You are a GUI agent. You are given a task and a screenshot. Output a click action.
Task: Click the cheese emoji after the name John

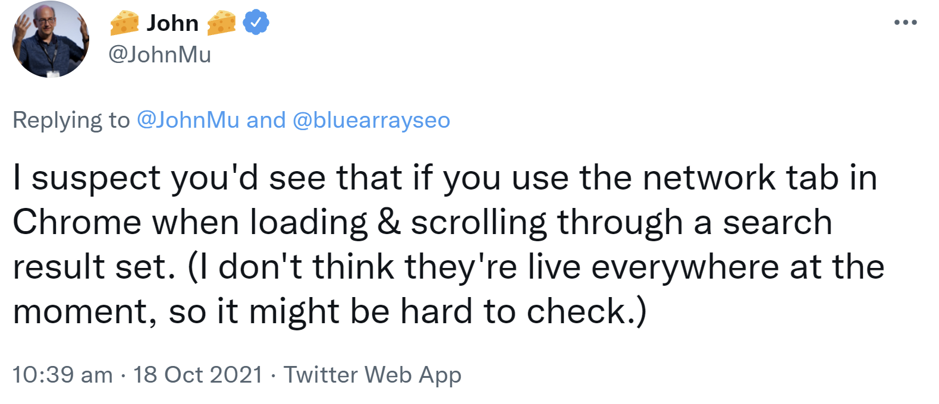click(221, 23)
